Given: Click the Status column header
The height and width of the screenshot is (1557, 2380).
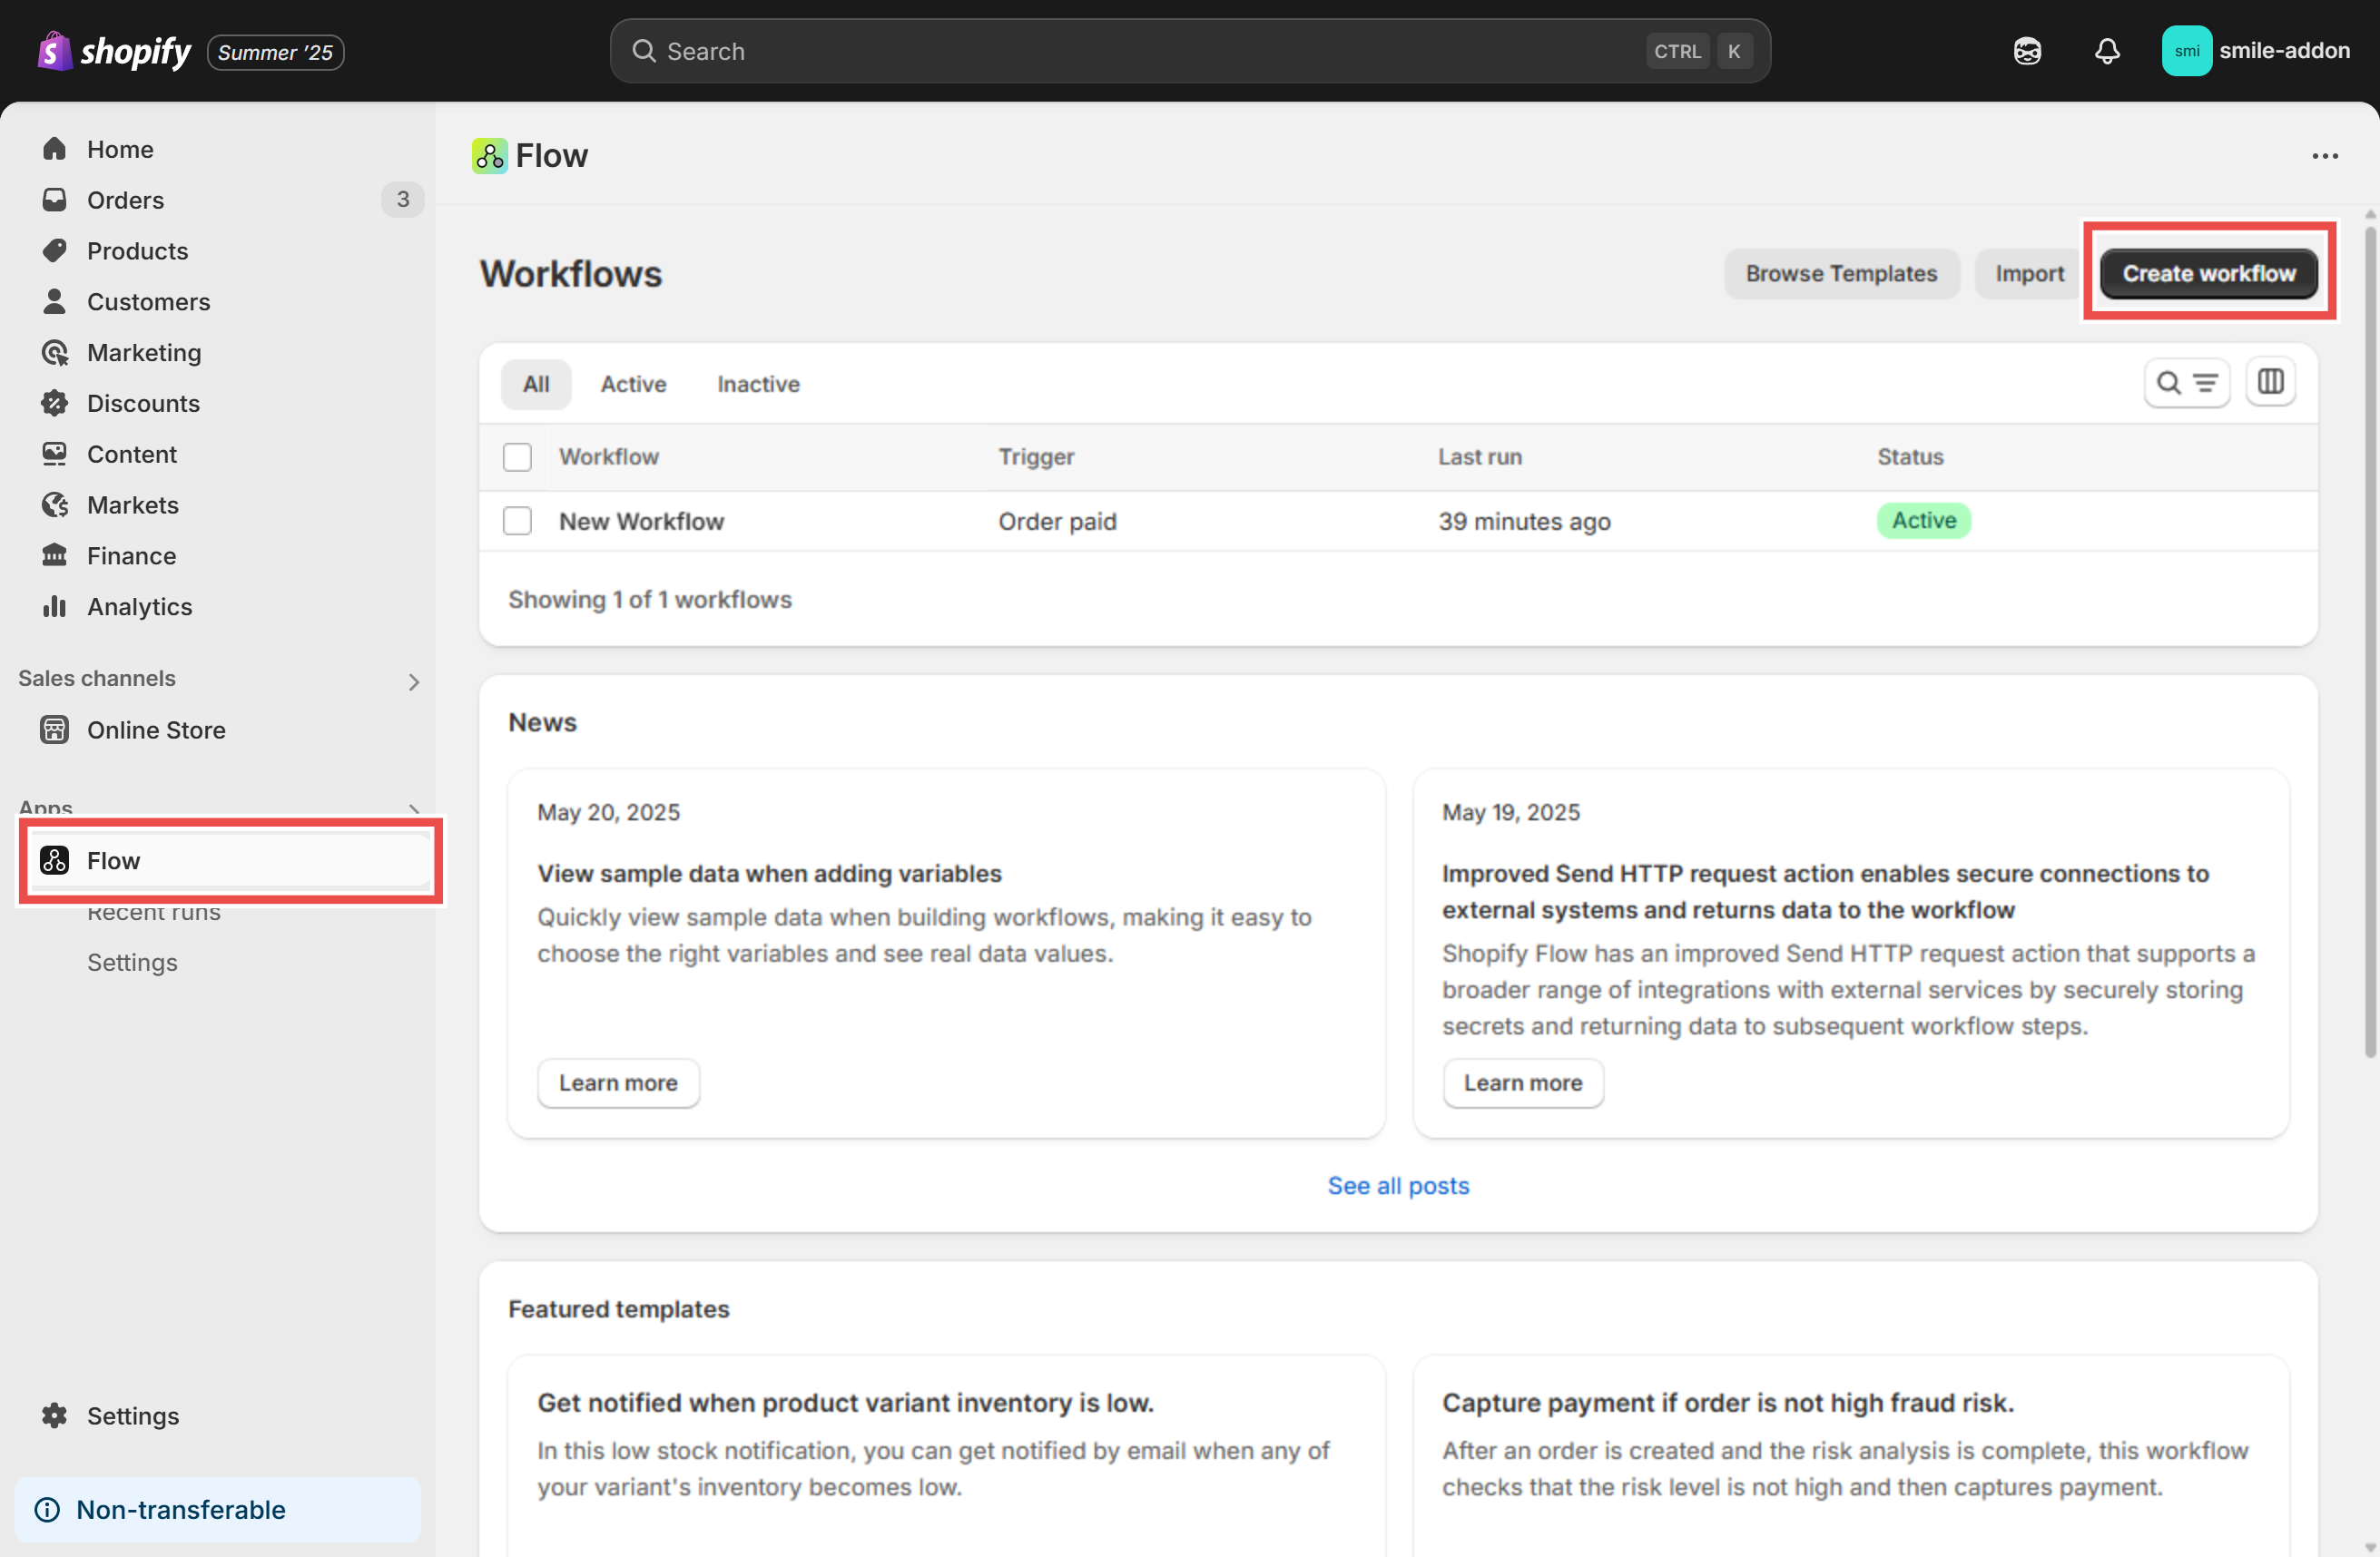Looking at the screenshot, I should [x=1910, y=456].
